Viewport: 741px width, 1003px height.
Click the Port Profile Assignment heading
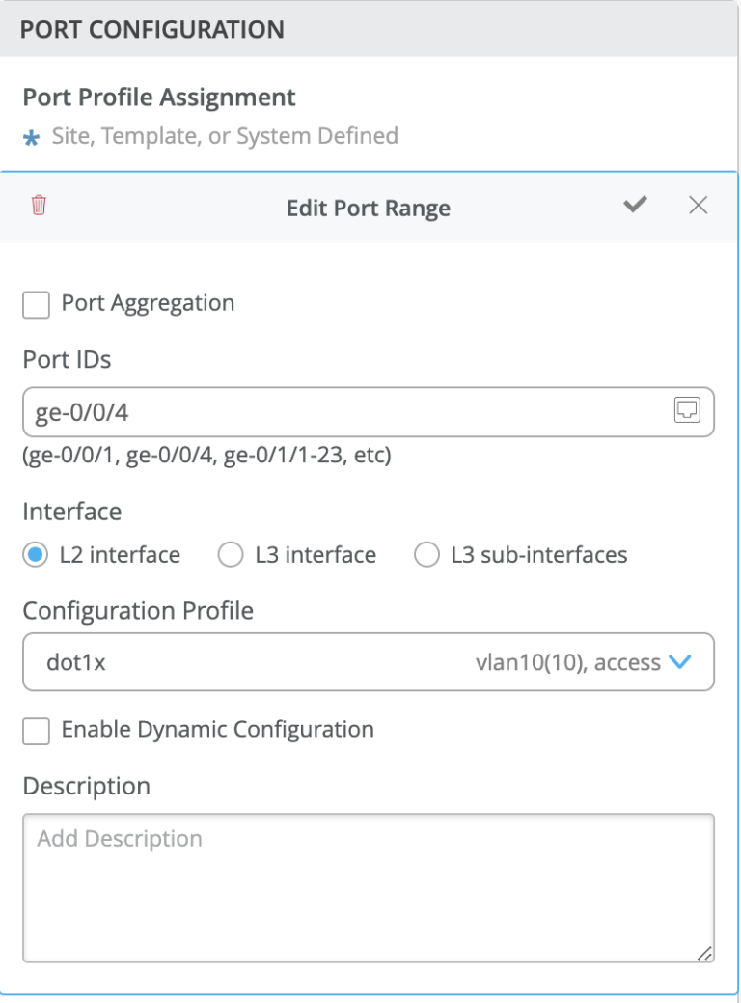(x=159, y=98)
